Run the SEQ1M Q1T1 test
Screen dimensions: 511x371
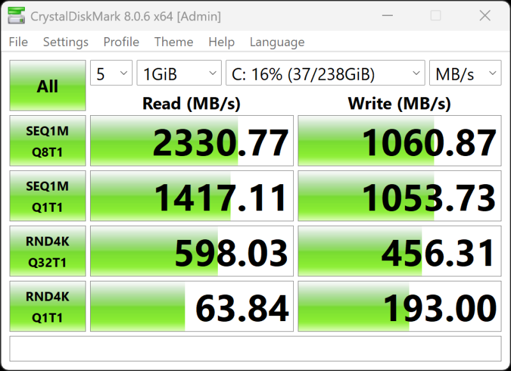point(47,196)
